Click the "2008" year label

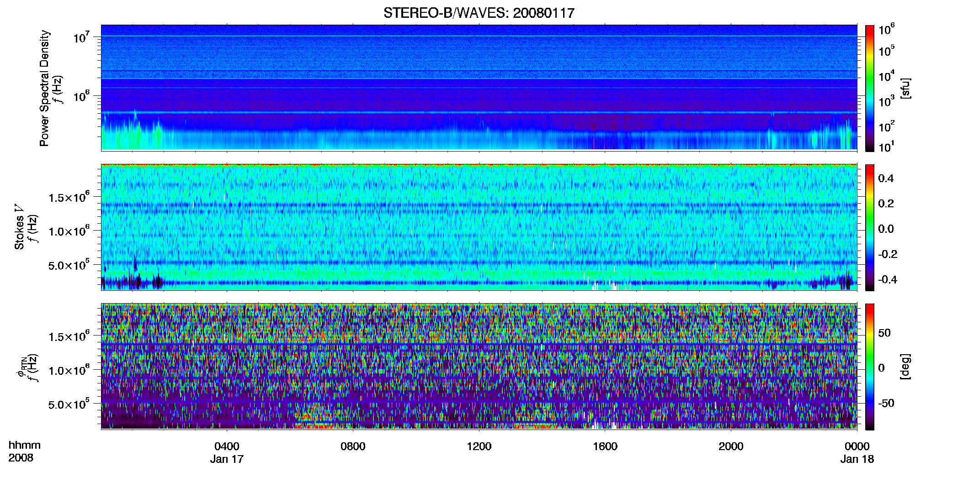21,458
